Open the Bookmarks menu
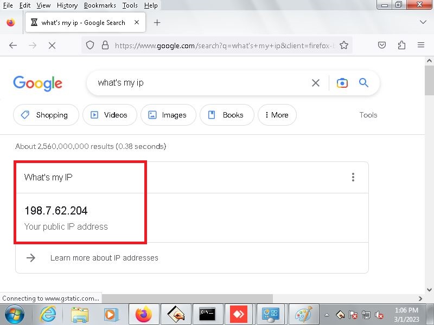The width and height of the screenshot is (434, 325). (100, 5)
